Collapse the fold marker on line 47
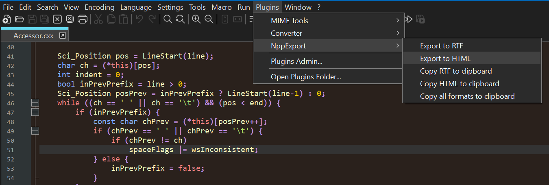The image size is (549, 185). point(35,112)
